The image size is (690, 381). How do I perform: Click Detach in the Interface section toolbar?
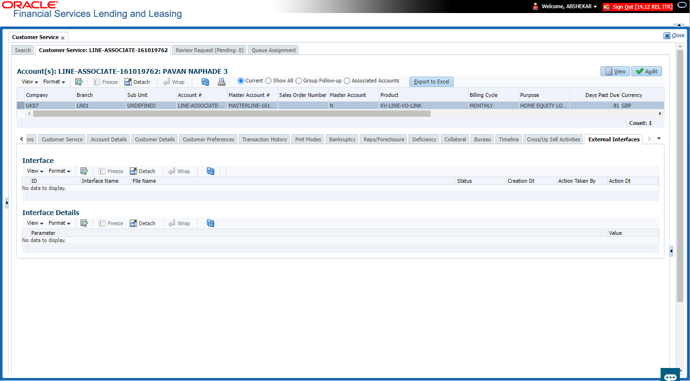142,171
